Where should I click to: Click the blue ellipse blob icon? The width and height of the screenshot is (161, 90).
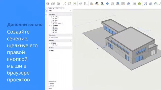128,3
